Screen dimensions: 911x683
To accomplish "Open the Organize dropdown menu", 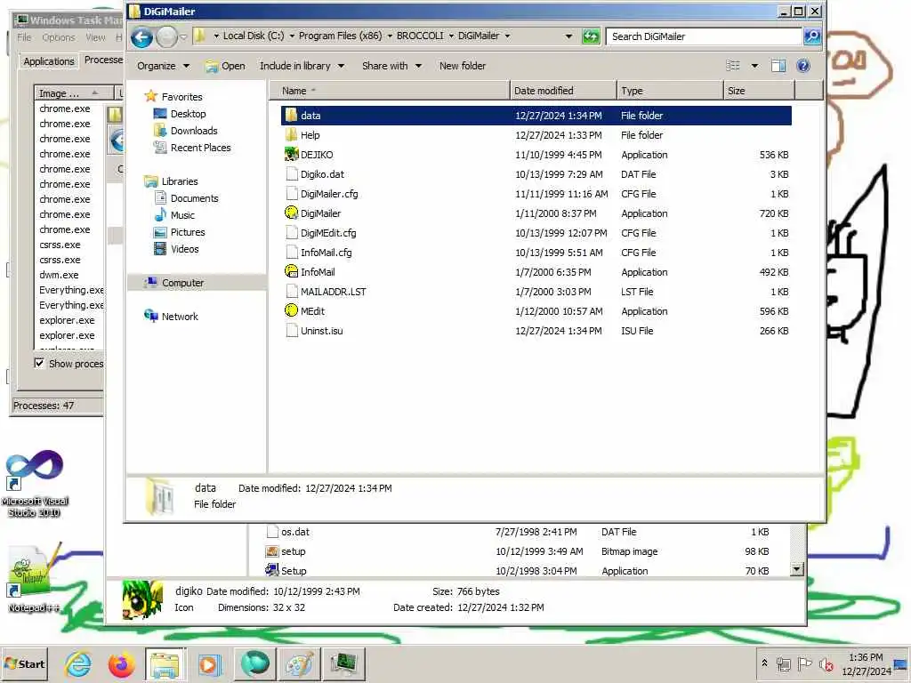I will point(164,66).
